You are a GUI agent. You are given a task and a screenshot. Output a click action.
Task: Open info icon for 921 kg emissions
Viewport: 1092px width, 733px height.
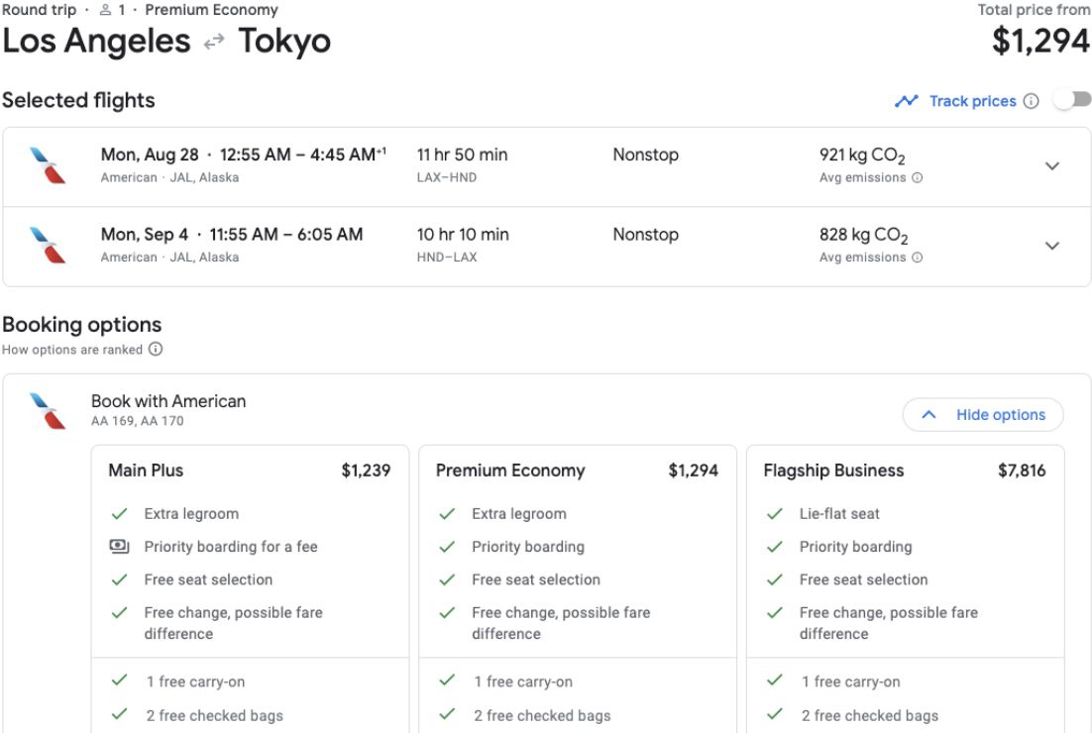(918, 177)
